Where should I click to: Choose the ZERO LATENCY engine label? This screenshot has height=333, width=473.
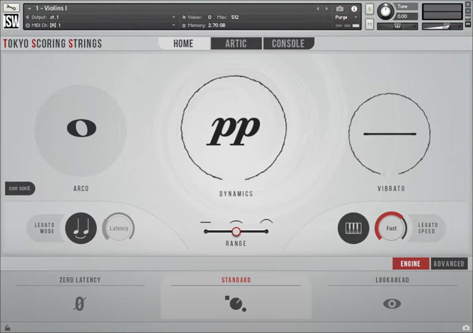click(80, 280)
